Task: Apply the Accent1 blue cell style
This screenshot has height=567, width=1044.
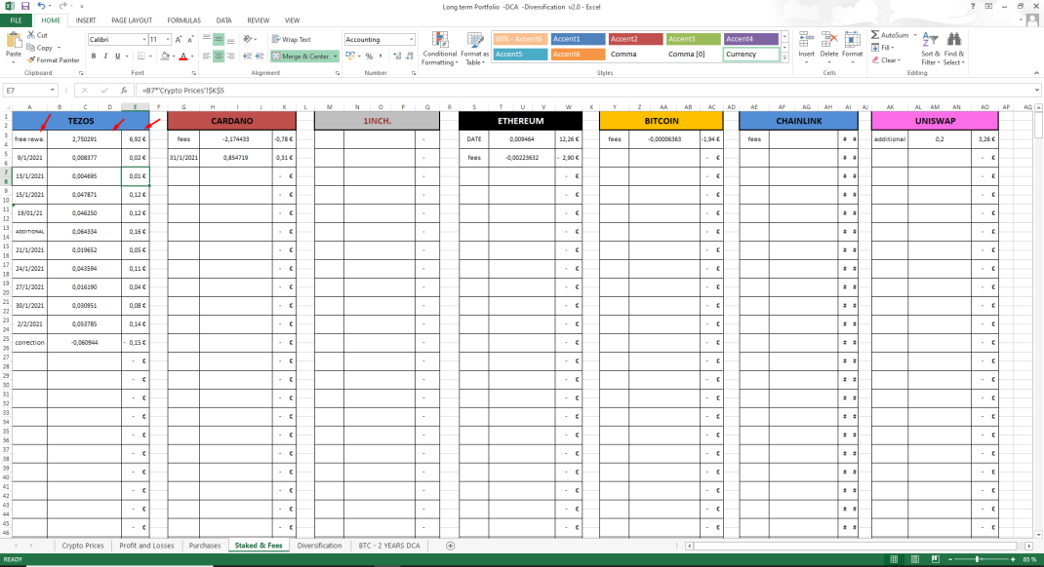Action: pyautogui.click(x=578, y=39)
